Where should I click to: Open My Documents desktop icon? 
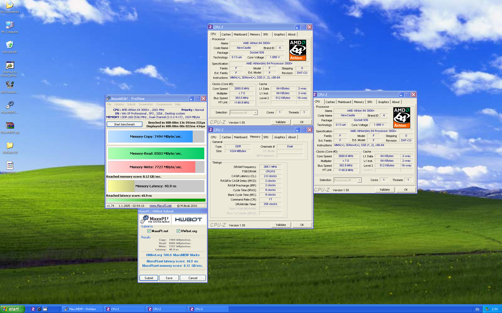click(x=10, y=7)
